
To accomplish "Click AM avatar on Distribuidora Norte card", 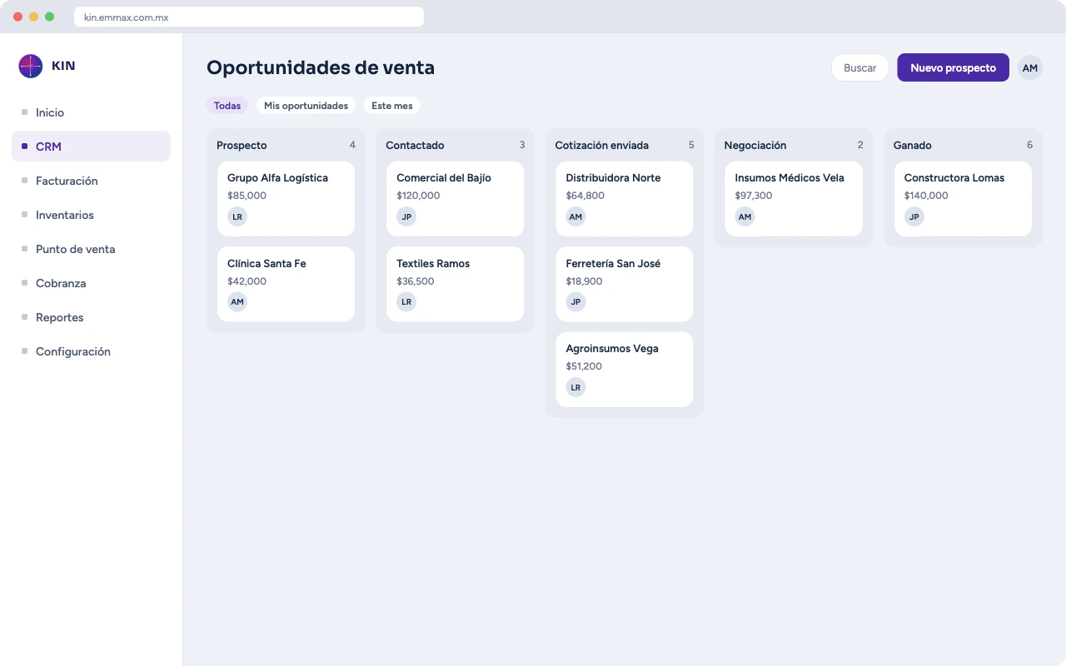I will [575, 216].
